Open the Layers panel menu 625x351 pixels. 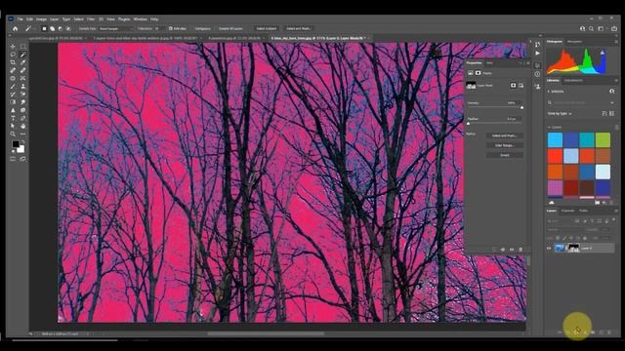tap(616, 211)
